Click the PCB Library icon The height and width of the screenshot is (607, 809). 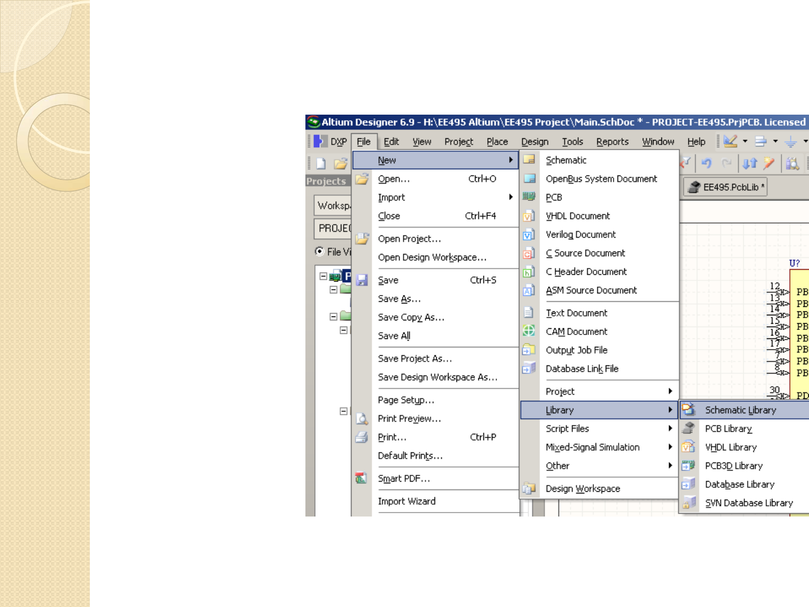688,428
